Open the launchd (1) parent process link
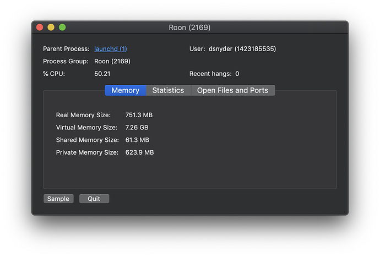The width and height of the screenshot is (380, 257). click(x=111, y=49)
